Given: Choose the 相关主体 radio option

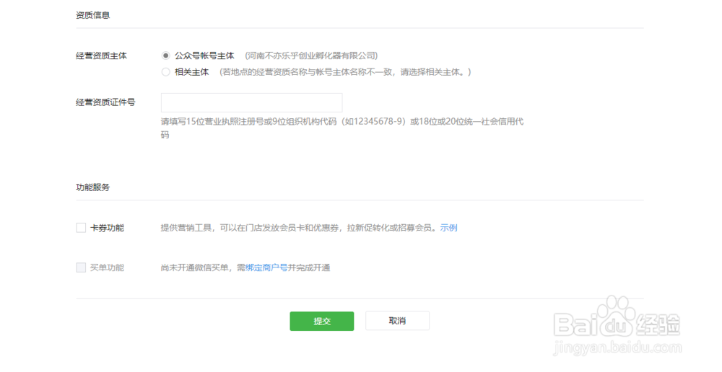Looking at the screenshot, I should coord(166,72).
